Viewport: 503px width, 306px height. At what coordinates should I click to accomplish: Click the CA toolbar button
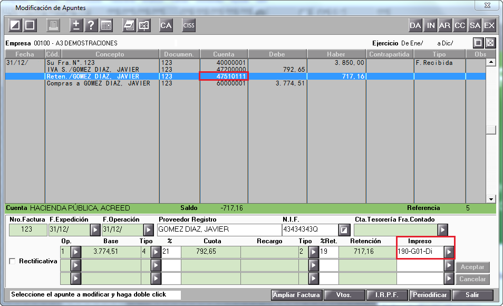coord(166,25)
